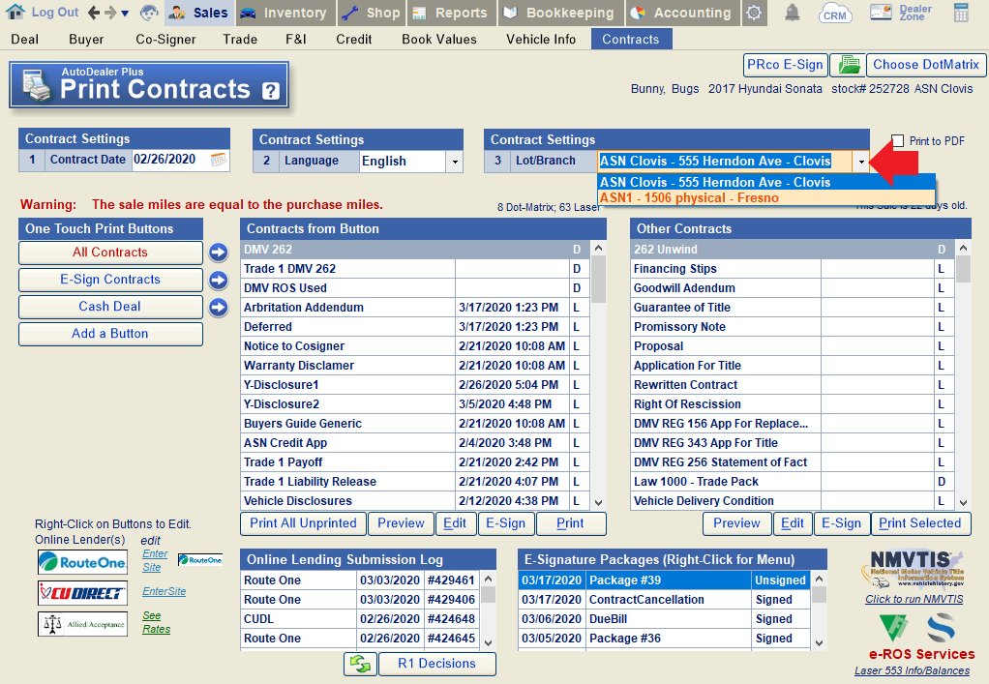This screenshot has height=684, width=989.
Task: Click the home icon beside Log Out
Action: [x=15, y=12]
